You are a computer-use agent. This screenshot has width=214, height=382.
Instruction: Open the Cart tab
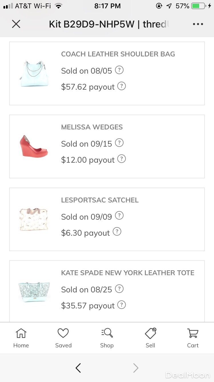(193, 338)
